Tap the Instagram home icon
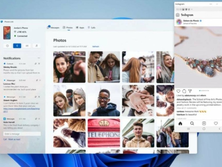Image resolution: width=222 pixels, height=167 pixels. 180,124
